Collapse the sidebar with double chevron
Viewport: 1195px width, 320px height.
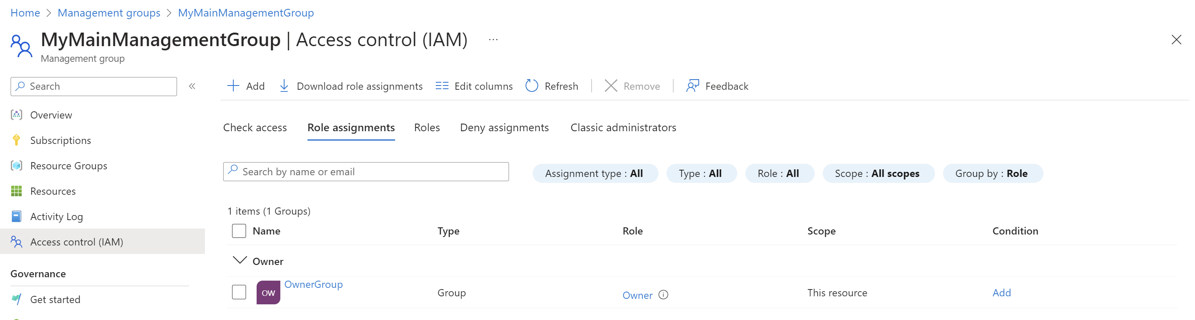192,86
